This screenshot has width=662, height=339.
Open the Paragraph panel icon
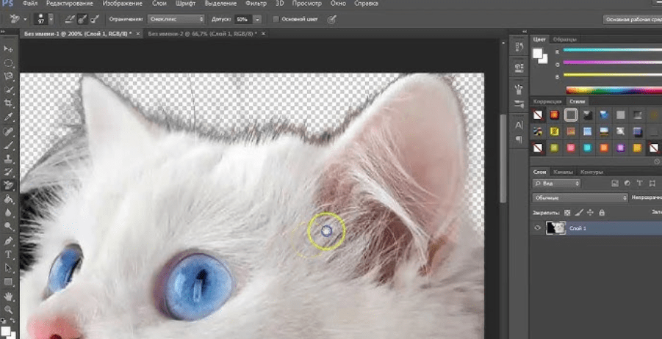click(x=519, y=139)
